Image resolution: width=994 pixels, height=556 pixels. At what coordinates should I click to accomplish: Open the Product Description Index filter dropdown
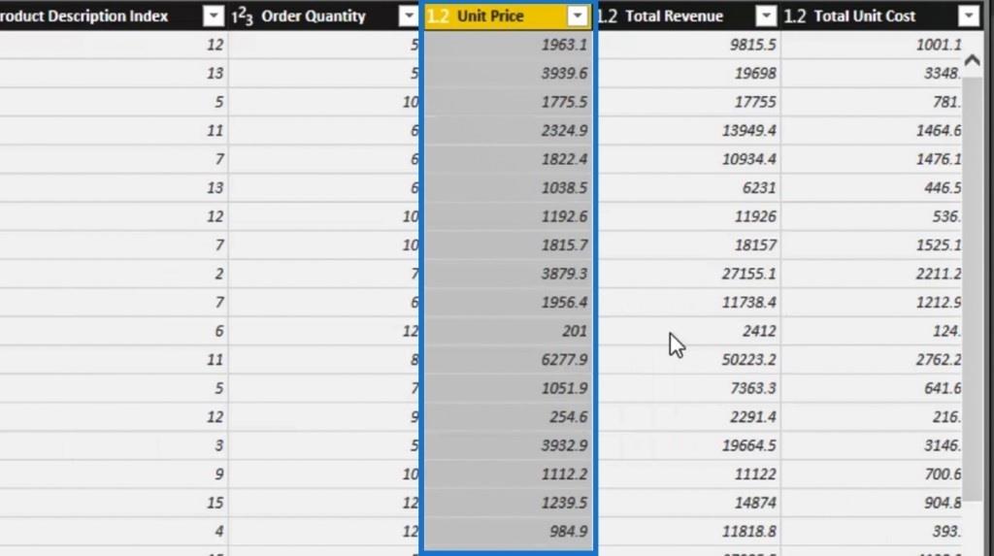point(214,16)
